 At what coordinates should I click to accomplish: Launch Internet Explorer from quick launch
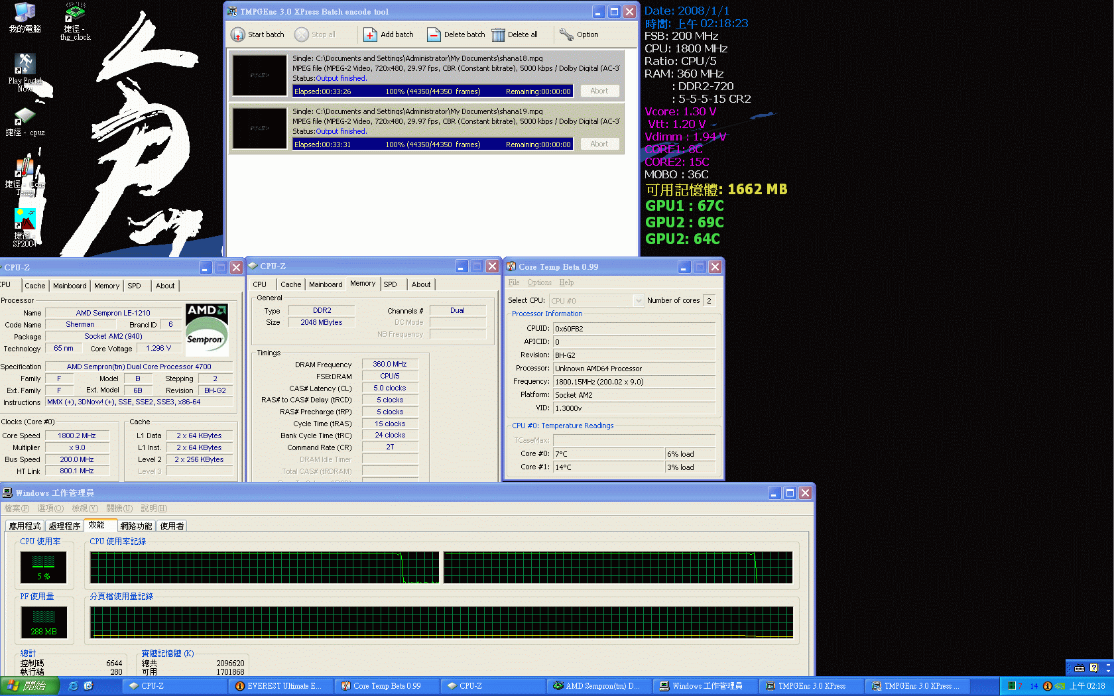(x=74, y=686)
